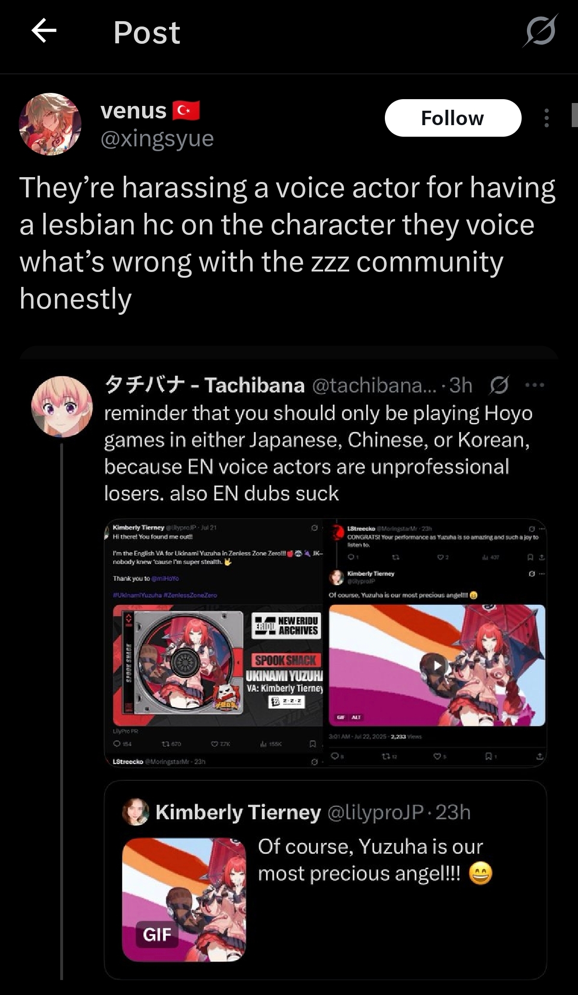578x995 pixels.
Task: Open venus main post text
Action: point(287,243)
